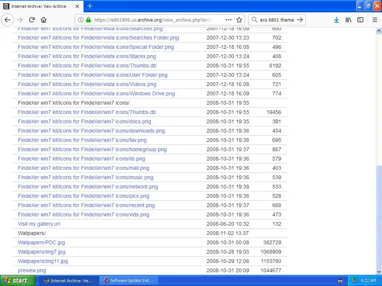This screenshot has height=286, width=382.
Task: Select the Internet Archive: View Archive tab
Action: 42,6
